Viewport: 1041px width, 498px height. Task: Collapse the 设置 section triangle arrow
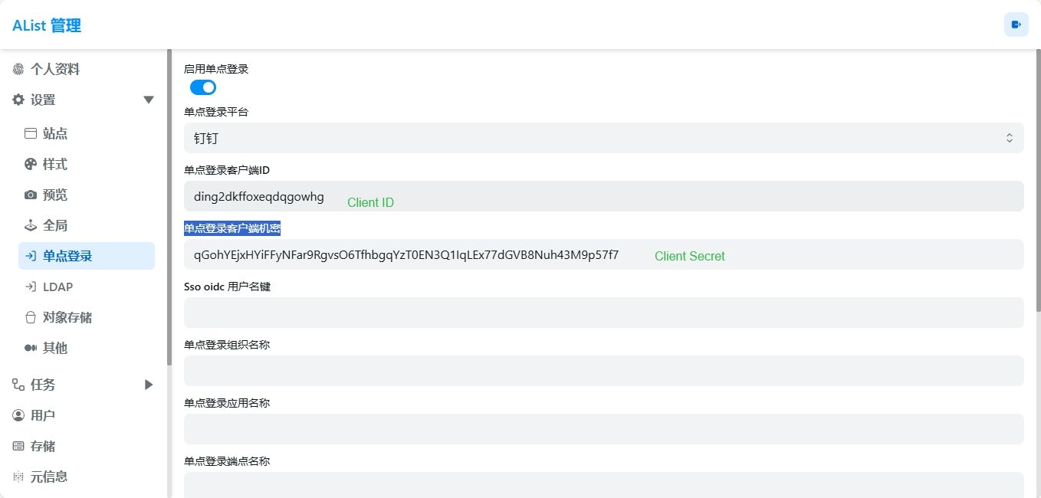(x=149, y=100)
